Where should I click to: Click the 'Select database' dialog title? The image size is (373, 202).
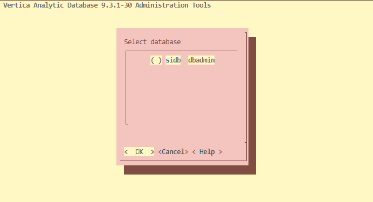[152, 42]
